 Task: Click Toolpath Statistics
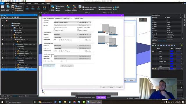pos(88,9)
